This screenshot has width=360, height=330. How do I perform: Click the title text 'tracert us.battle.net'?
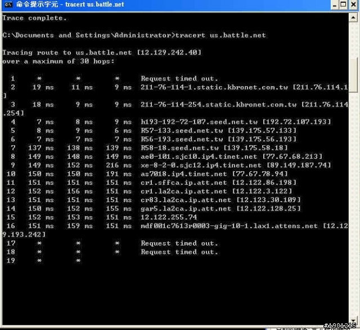coord(94,5)
